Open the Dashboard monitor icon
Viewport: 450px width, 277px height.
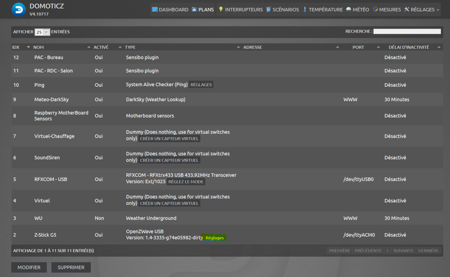tap(155, 9)
